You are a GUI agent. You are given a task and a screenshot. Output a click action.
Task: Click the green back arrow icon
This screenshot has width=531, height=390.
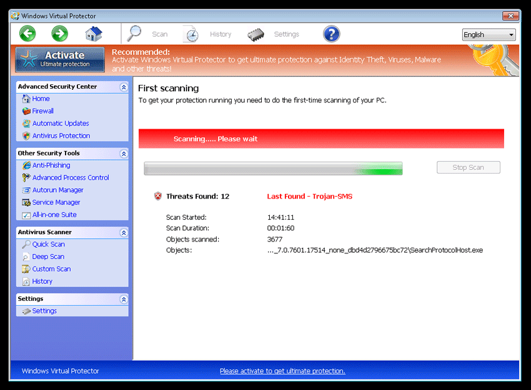click(x=27, y=34)
